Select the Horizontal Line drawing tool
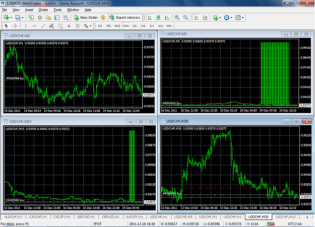315x227 pixels. click(x=34, y=26)
